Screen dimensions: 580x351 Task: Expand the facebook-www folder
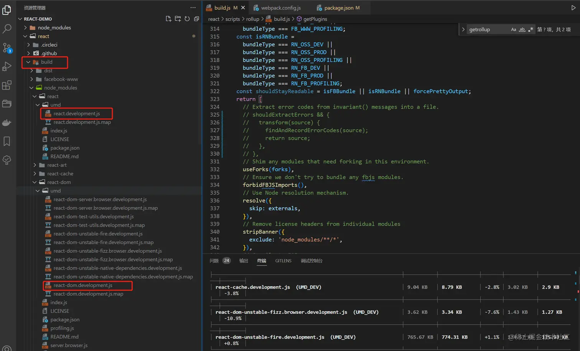click(61, 79)
